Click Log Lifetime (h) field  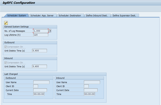[41, 35]
